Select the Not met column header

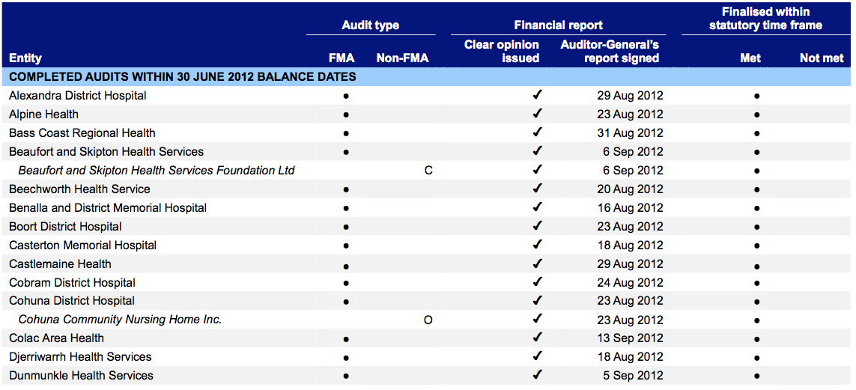coord(822,58)
